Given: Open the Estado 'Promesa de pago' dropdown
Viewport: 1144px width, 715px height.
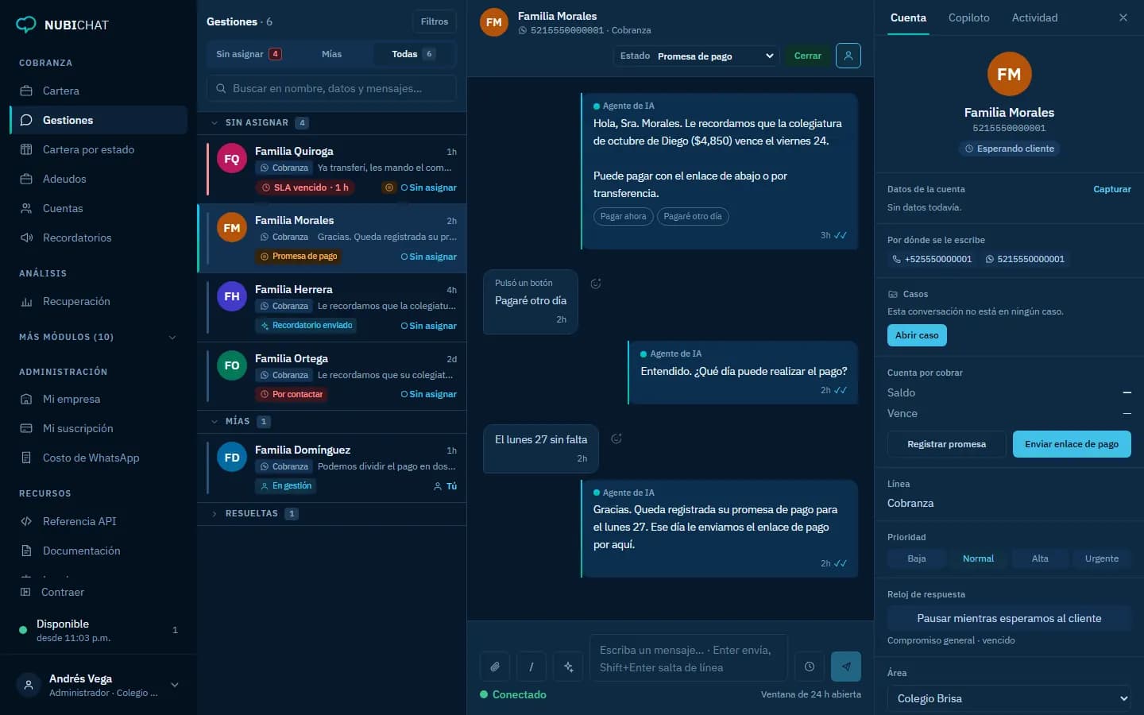Looking at the screenshot, I should coord(698,56).
